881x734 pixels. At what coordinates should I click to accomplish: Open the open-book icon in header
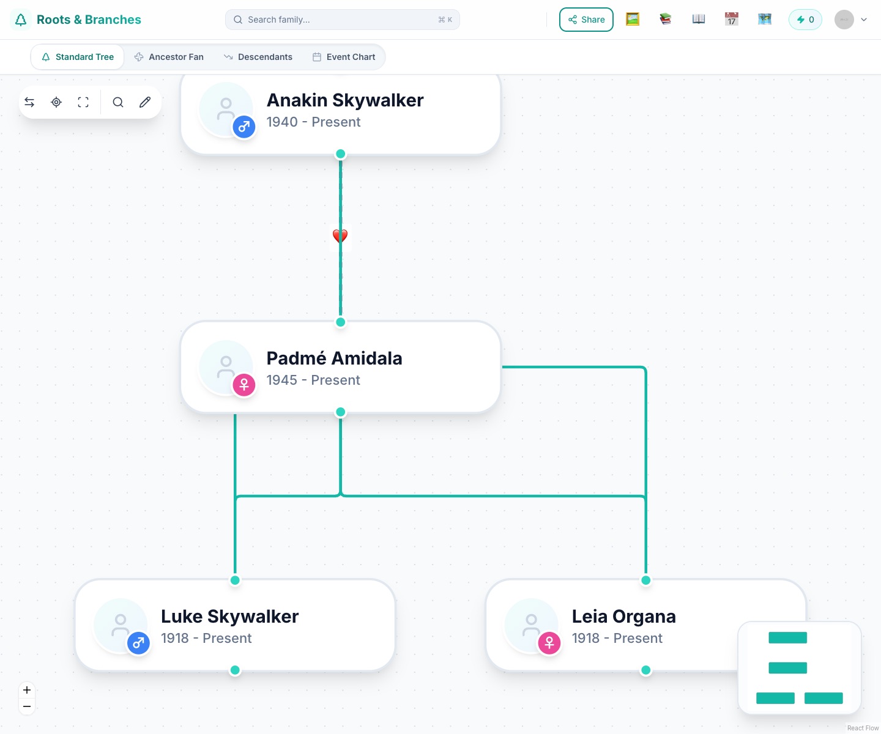[699, 20]
